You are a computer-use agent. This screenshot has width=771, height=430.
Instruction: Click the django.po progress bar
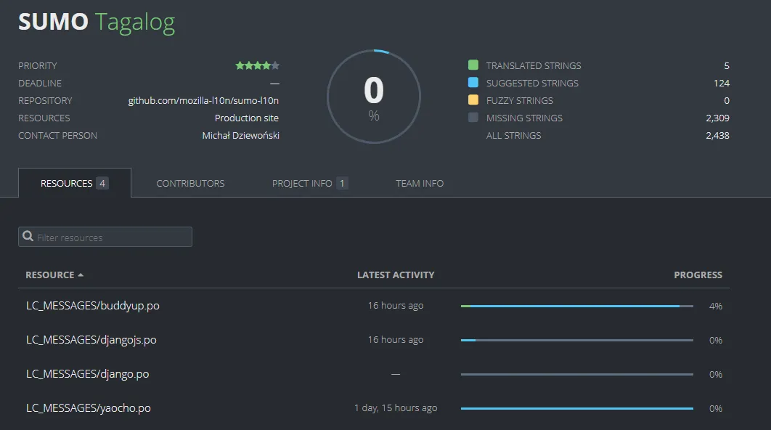tap(576, 374)
